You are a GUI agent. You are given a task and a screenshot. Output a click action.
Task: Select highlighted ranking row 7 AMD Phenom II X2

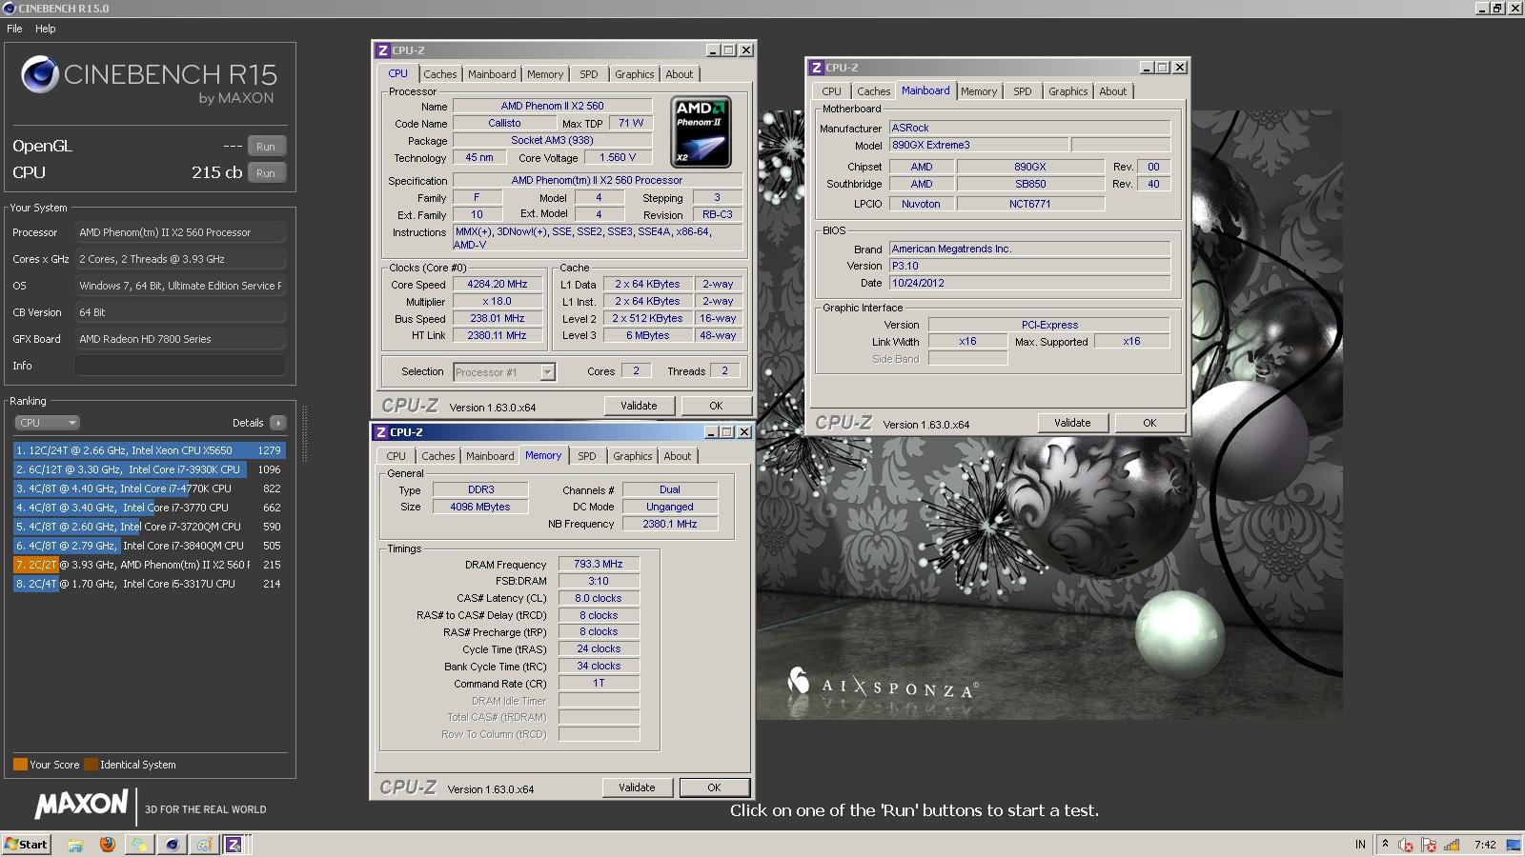[149, 565]
